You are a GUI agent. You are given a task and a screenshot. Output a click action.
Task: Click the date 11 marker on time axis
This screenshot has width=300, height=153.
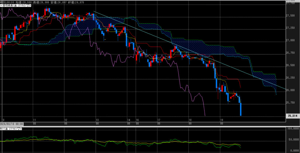(x=34, y=120)
